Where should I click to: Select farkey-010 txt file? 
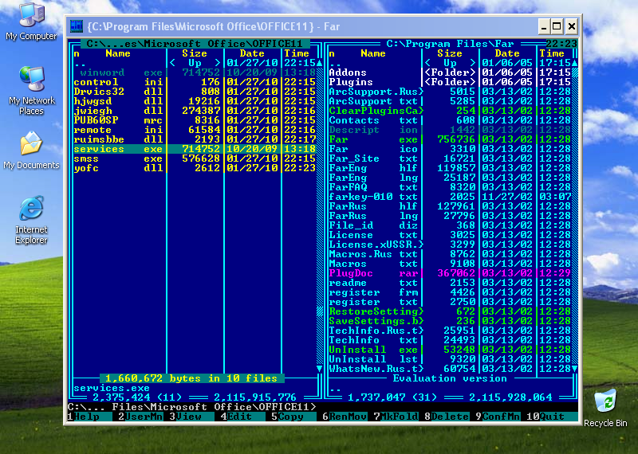(x=450, y=197)
